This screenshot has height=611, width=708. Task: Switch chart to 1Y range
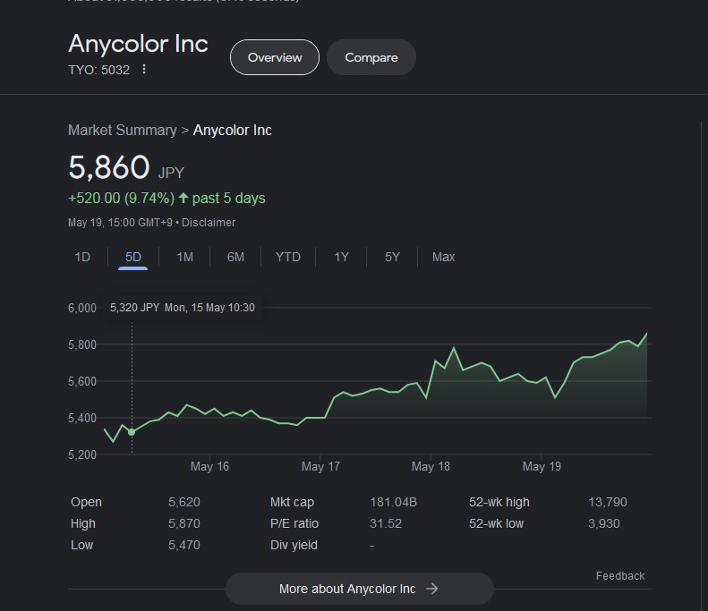341,258
